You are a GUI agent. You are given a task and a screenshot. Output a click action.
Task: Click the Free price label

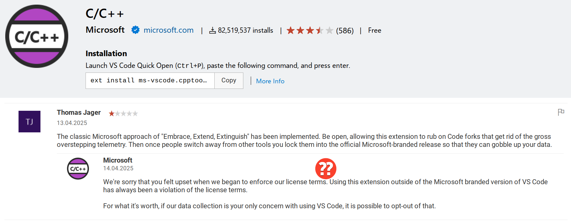375,30
